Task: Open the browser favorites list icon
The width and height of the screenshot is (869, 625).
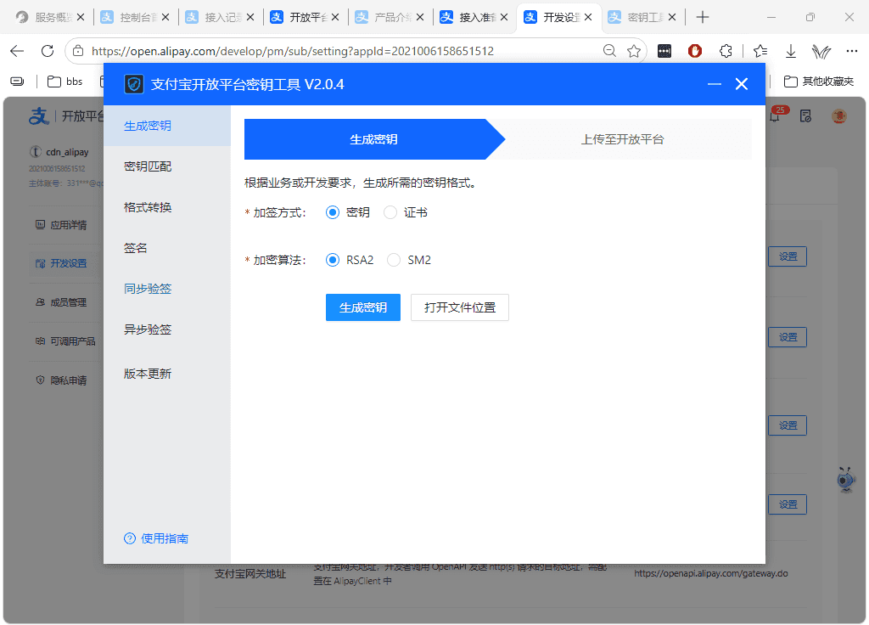Action: click(x=760, y=51)
